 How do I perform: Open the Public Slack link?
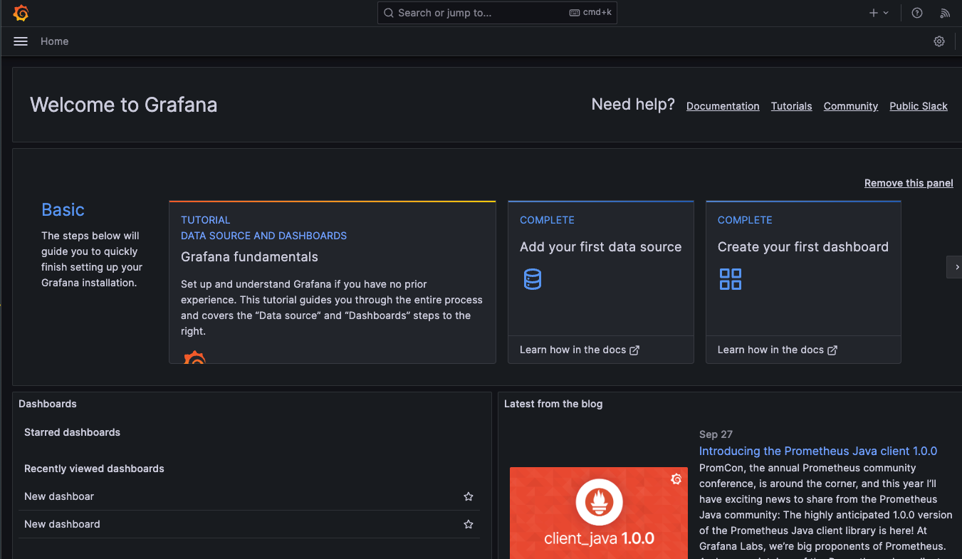[919, 106]
